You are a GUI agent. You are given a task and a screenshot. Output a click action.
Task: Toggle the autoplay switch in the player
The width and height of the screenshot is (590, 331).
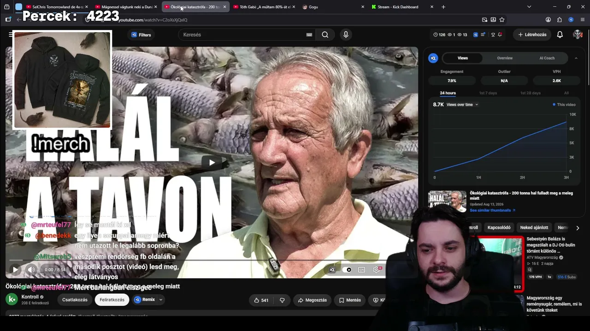[x=348, y=270]
